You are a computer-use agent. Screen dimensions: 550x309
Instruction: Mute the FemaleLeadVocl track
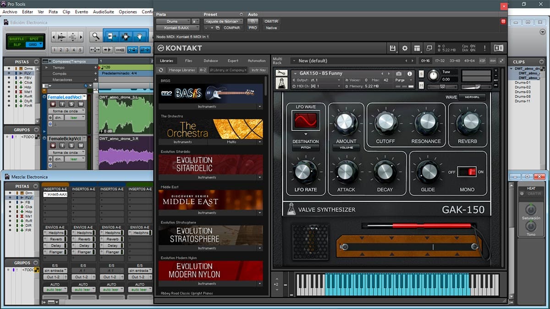click(x=80, y=104)
